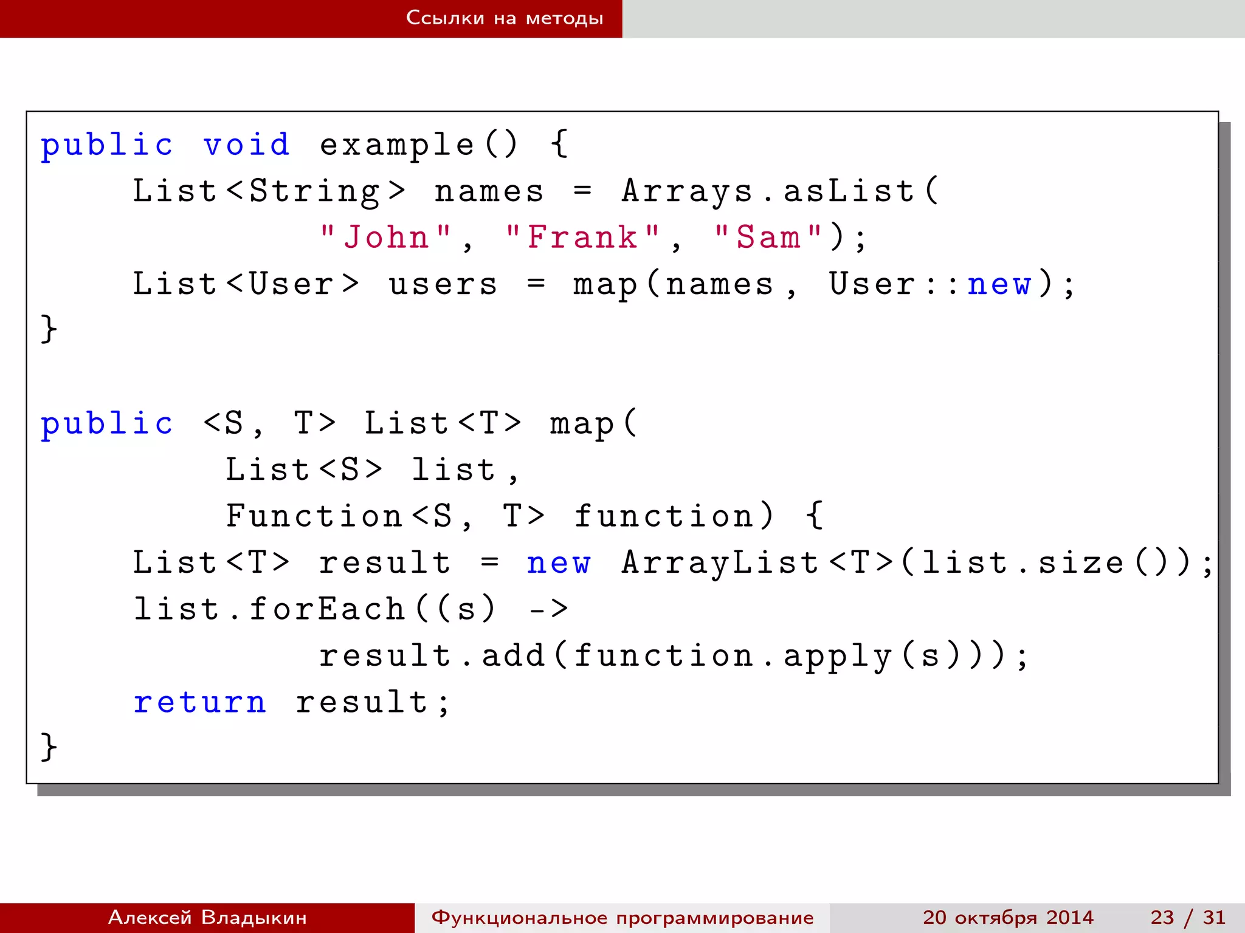Click the date '20 октября 2014'
Viewport: 1245px width, 933px height.
1008,917
